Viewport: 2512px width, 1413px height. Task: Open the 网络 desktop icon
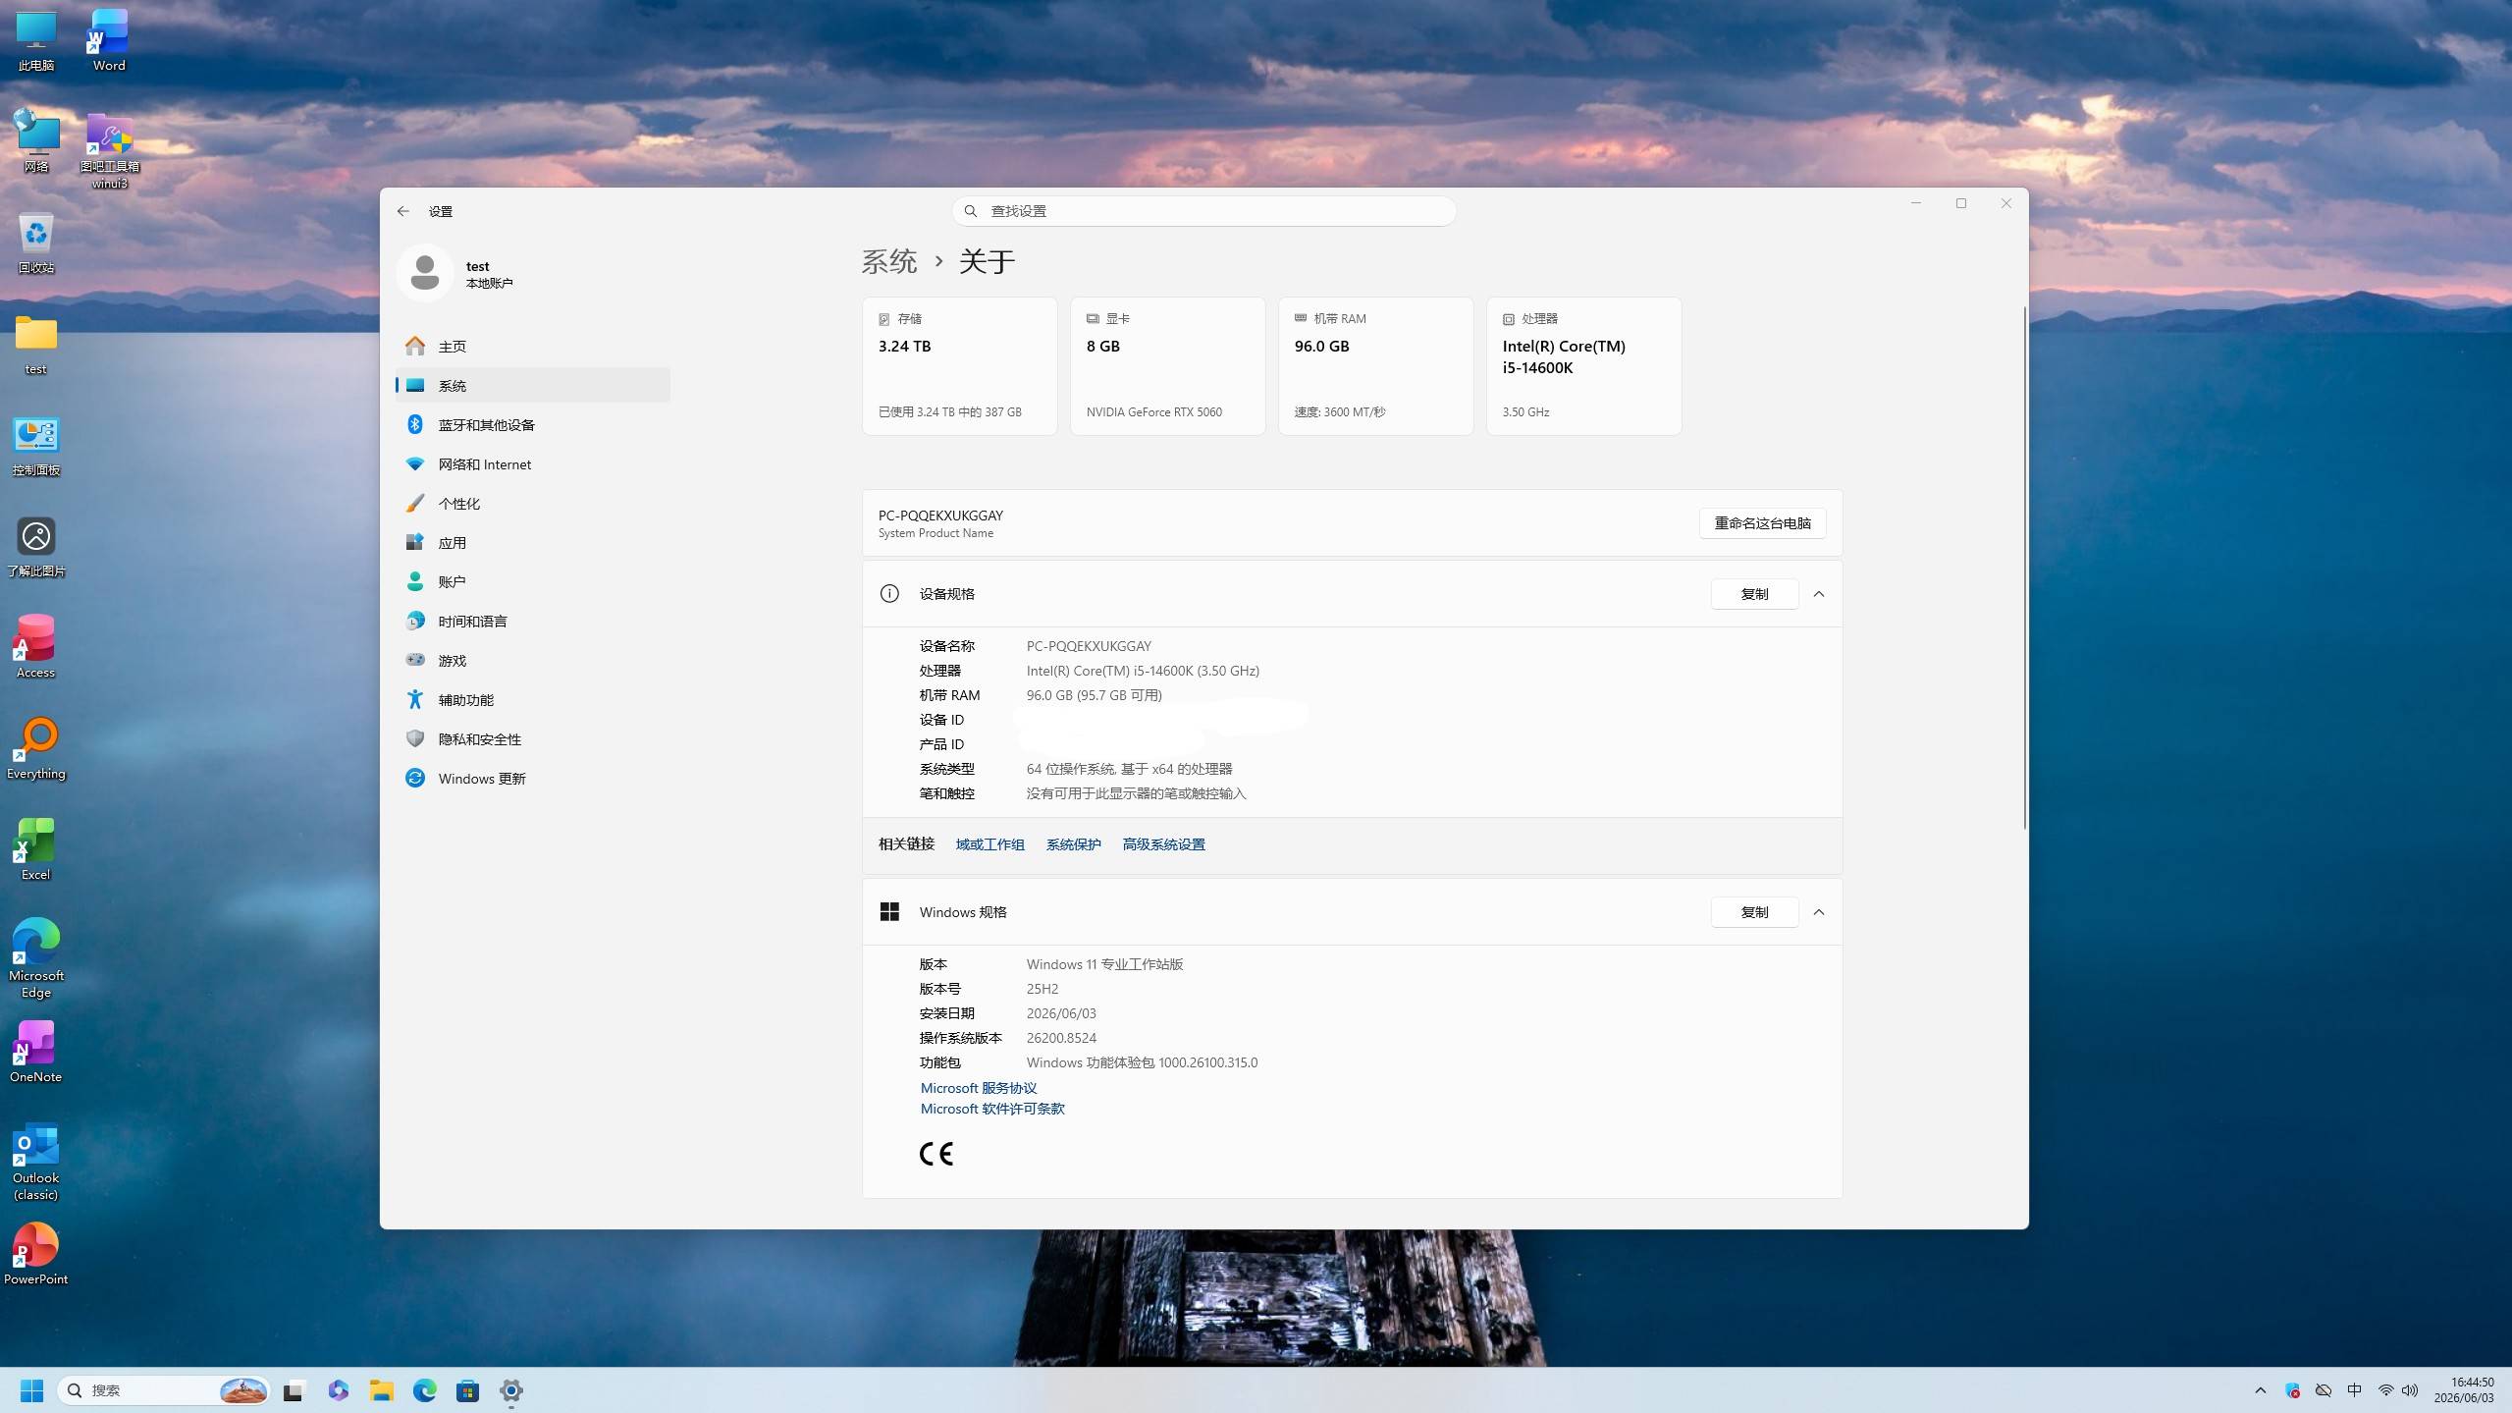click(36, 142)
